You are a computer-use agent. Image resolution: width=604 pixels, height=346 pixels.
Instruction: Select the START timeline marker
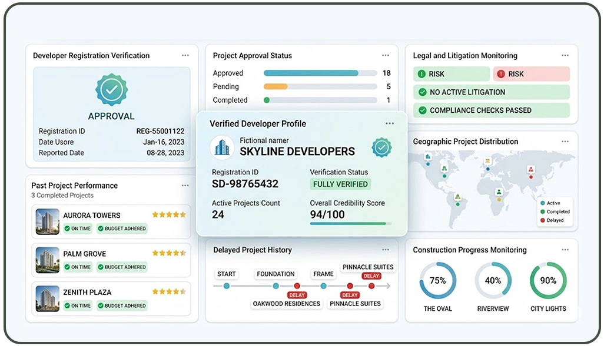(x=227, y=286)
